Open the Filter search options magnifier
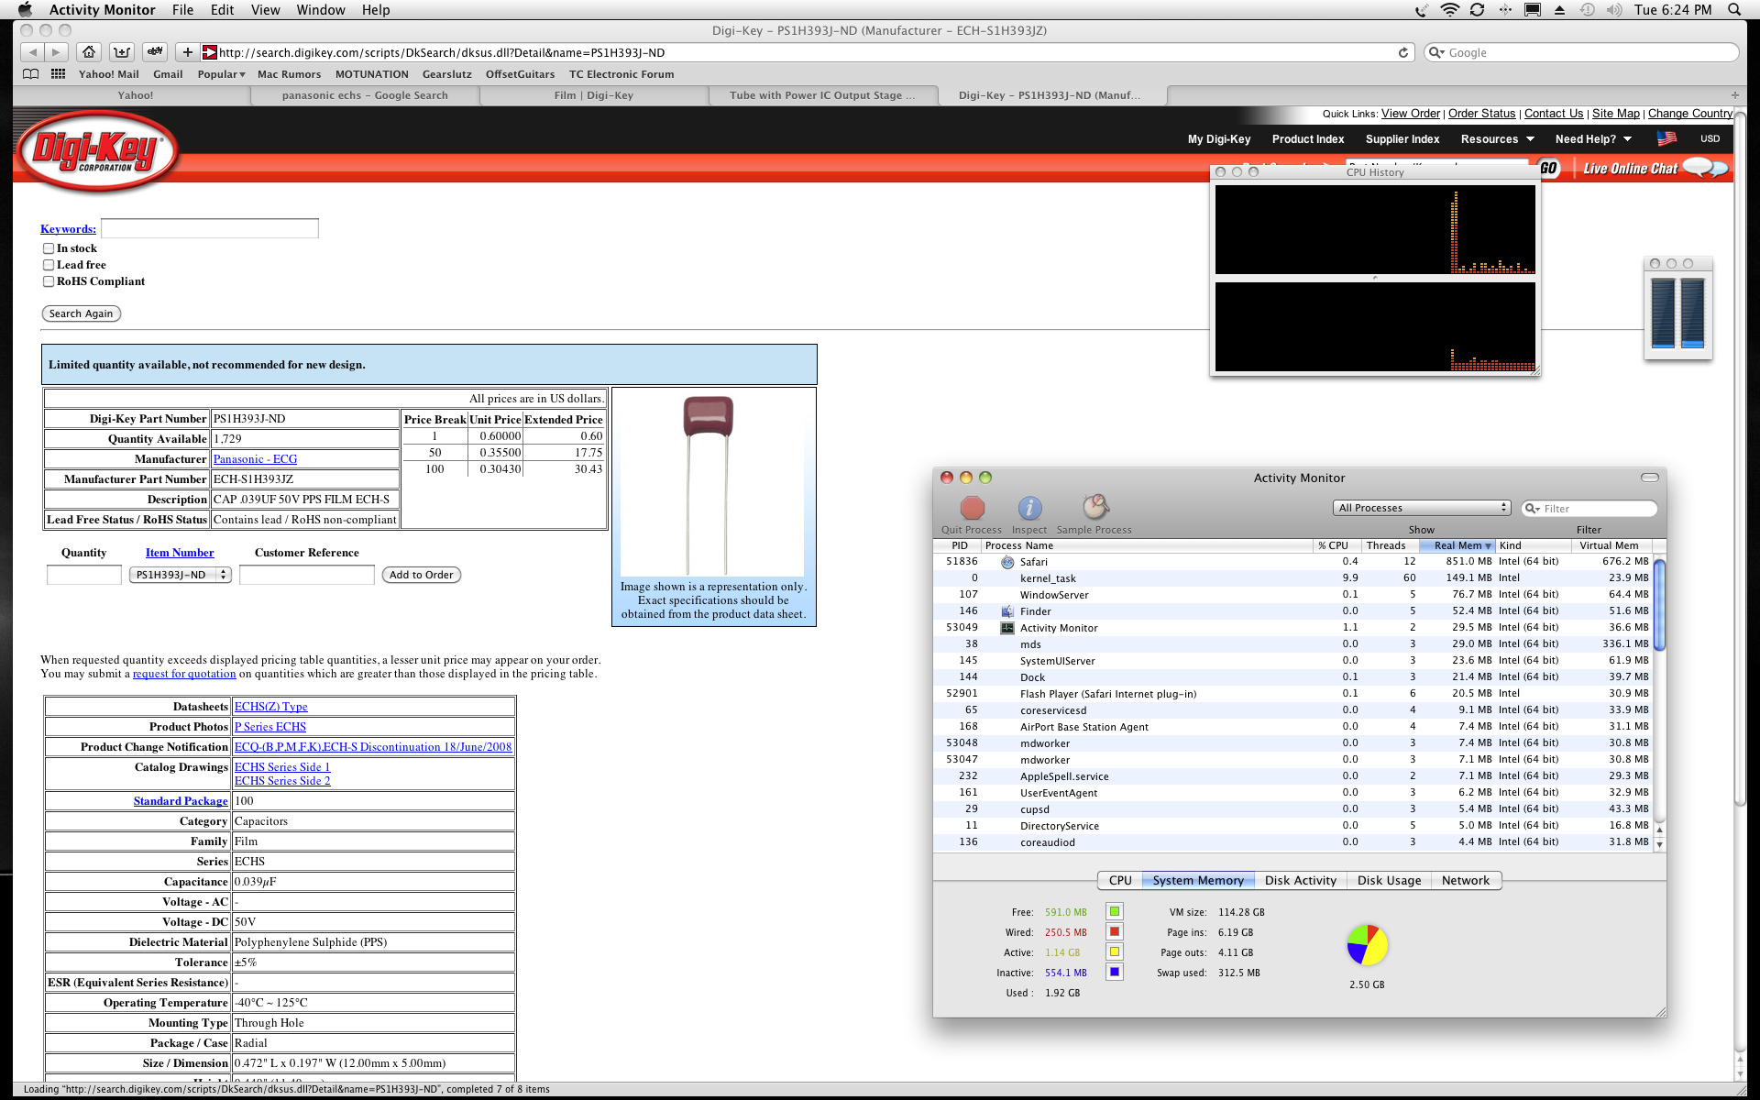 coord(1532,509)
